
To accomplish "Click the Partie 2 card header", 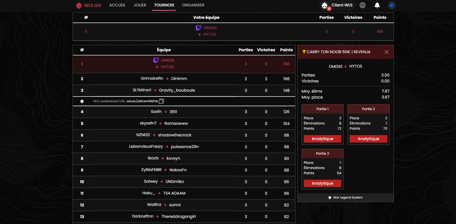I will coord(368,109).
